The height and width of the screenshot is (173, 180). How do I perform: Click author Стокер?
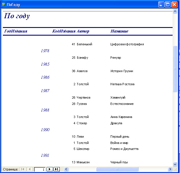(x=82, y=123)
